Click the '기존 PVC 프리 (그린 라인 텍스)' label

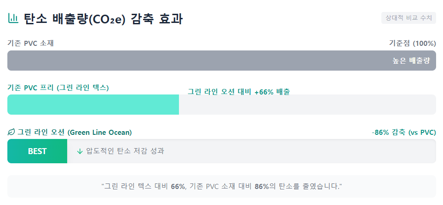click(x=58, y=88)
